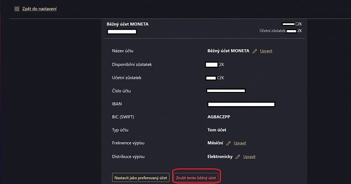Click Účetní zůstatek label in the details list
Image resolution: width=351 pixels, height=184 pixels.
tap(127, 77)
